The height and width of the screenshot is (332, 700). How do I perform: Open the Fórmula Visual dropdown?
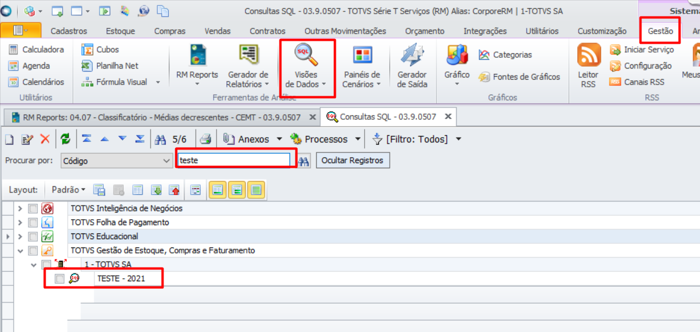pos(158,82)
